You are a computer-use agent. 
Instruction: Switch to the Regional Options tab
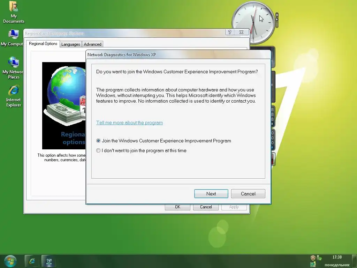(43, 44)
